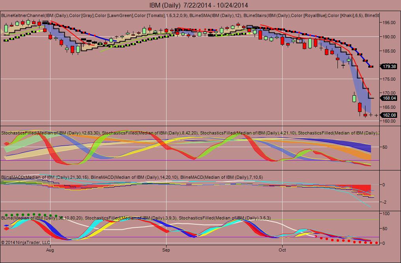The width and height of the screenshot is (401, 263).
Task: Click the chart title IBM (Daily) 7/22/2014 - 10/24/2014
Action: point(199,5)
